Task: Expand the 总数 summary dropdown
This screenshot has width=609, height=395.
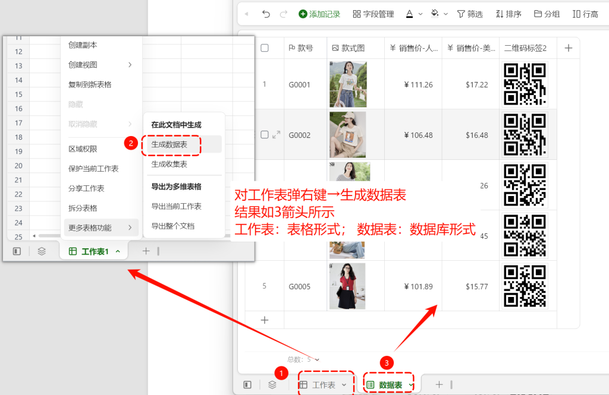Action: coord(318,360)
